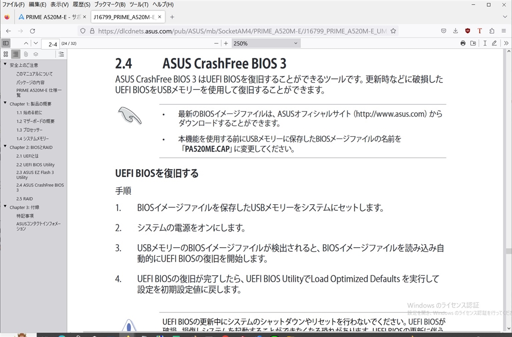This screenshot has width=512, height=337.
Task: Select the PDF text annotation tool
Action: click(x=485, y=43)
